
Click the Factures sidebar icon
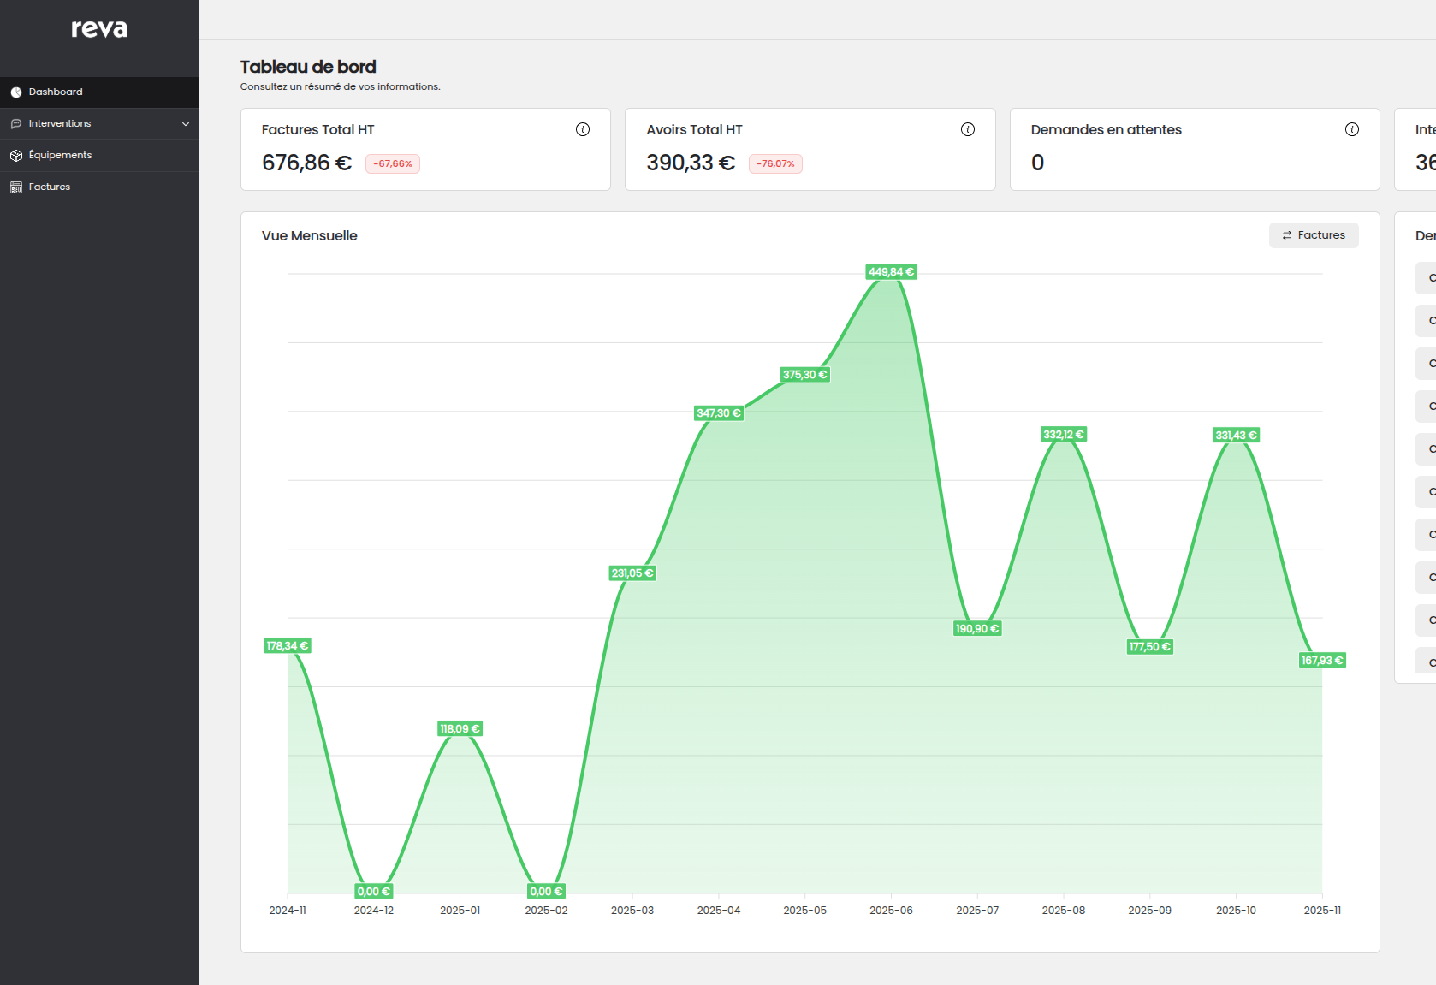16,187
